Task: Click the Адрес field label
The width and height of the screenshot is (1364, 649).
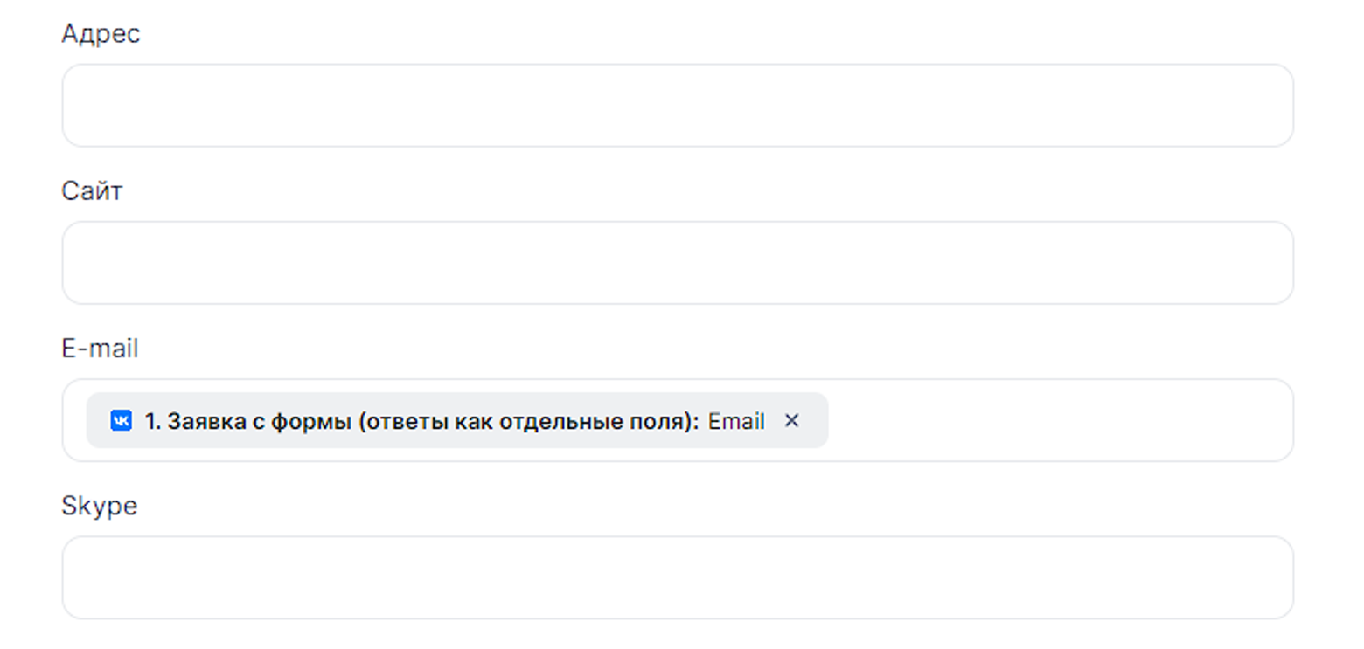Action: click(x=101, y=34)
